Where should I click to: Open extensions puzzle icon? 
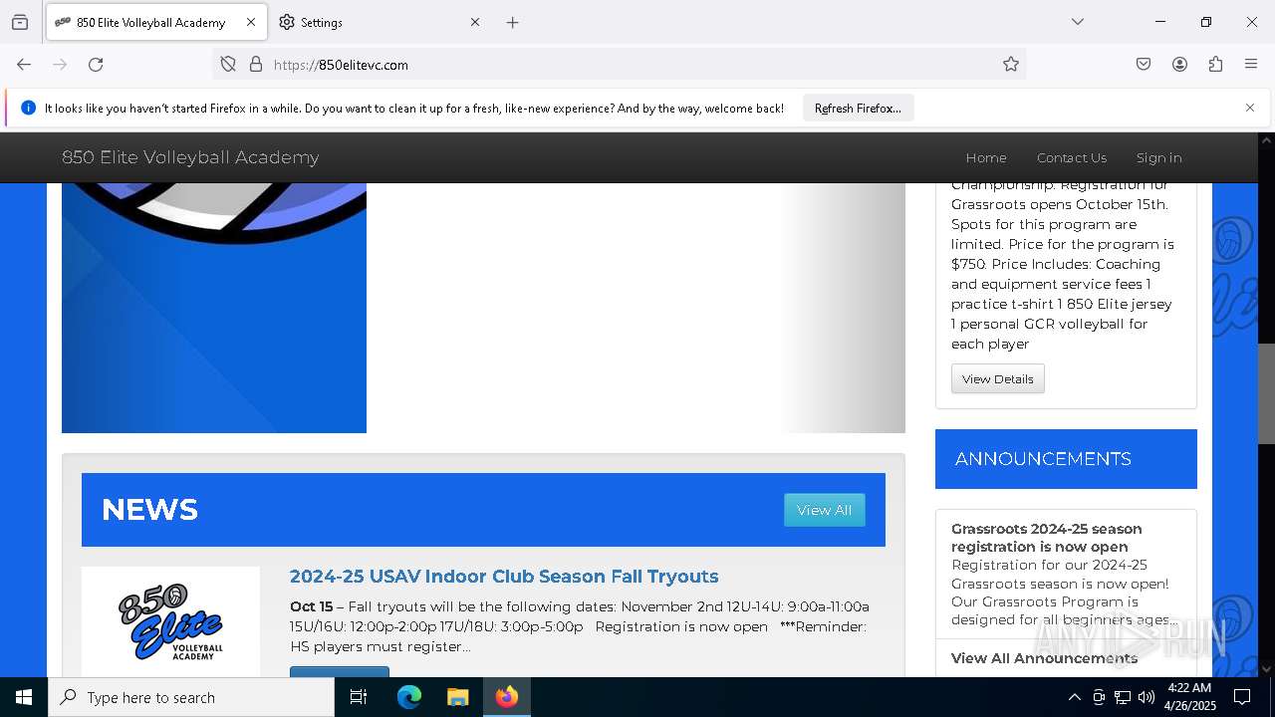click(x=1215, y=64)
